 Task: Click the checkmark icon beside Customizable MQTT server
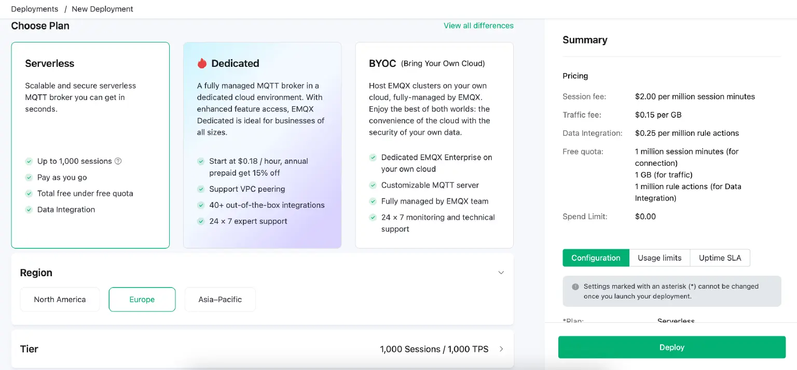coord(373,185)
